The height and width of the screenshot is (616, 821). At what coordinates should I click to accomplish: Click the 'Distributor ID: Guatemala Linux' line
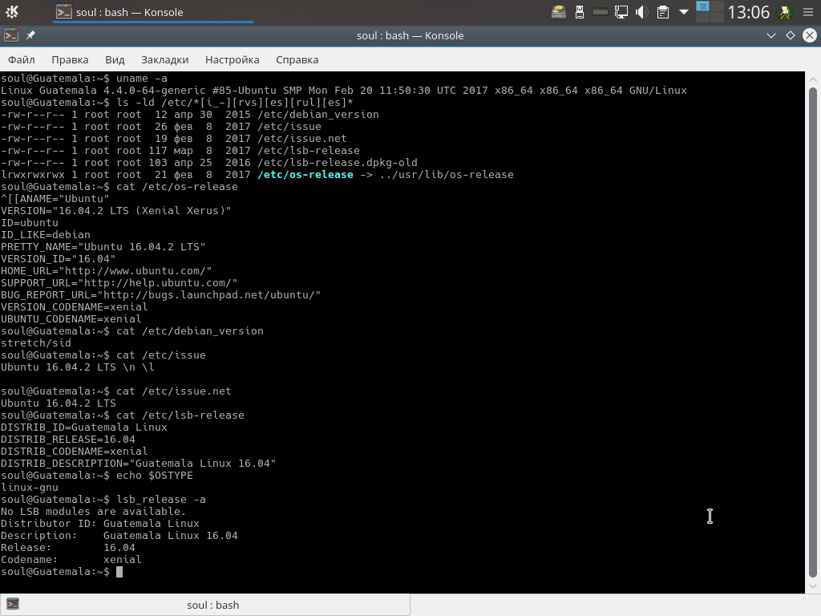click(x=100, y=524)
